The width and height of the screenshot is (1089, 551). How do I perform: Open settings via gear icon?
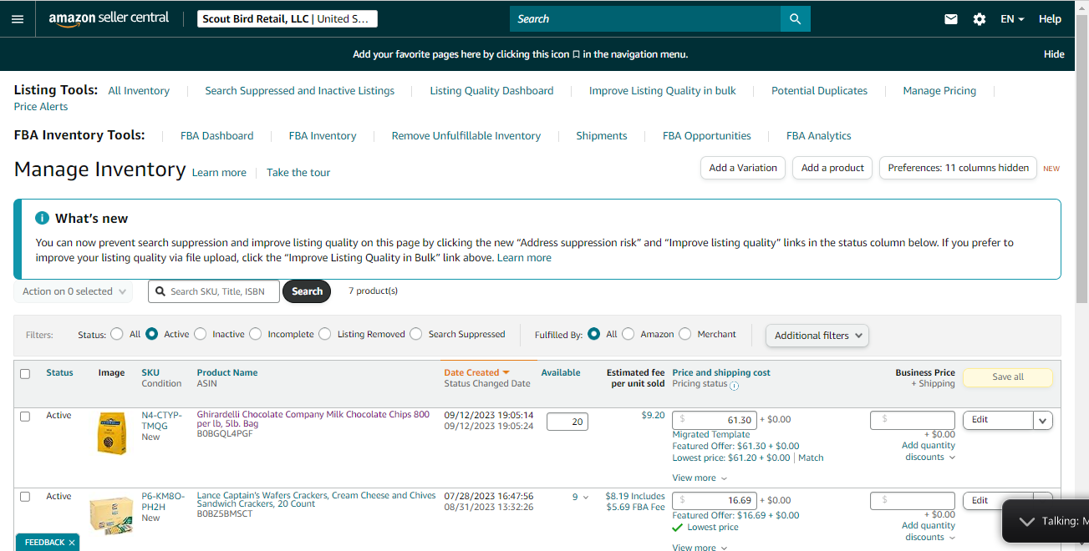980,18
